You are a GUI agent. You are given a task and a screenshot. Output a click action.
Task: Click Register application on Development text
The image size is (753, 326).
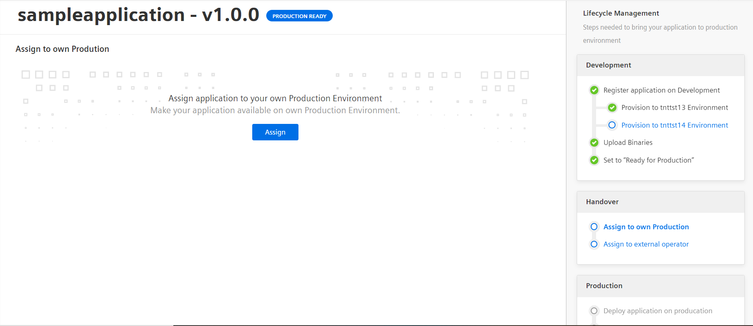point(661,90)
